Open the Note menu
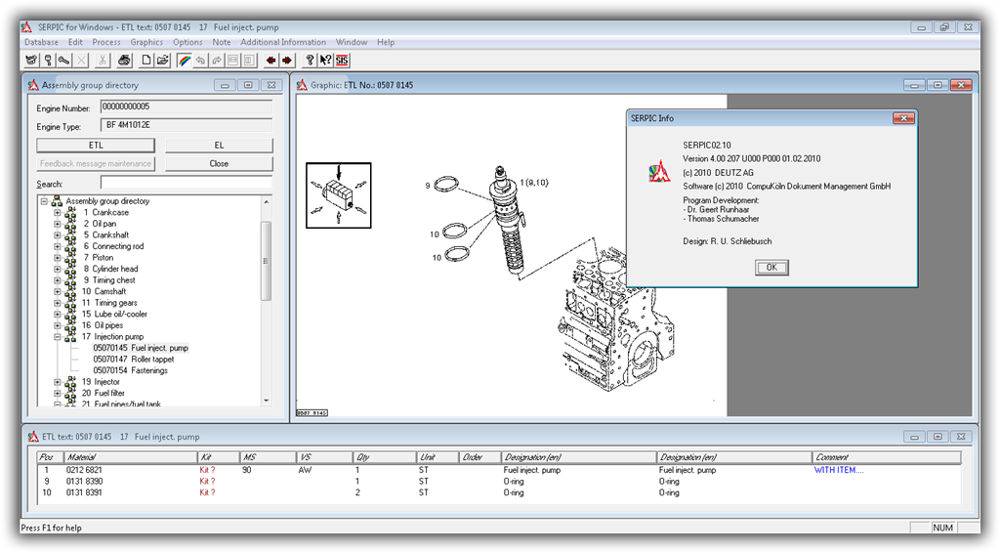 pos(222,42)
